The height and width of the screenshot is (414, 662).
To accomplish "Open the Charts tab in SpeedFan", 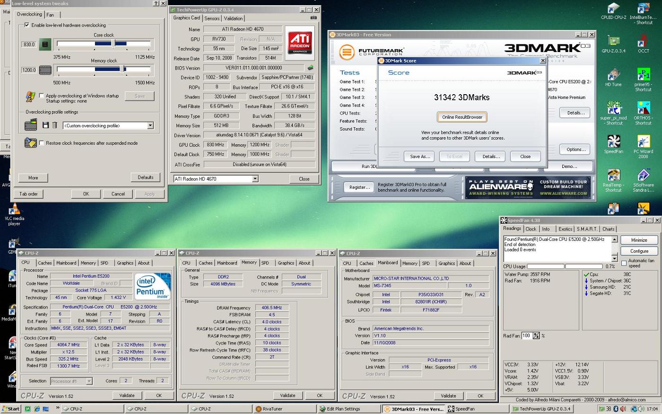I will click(x=608, y=229).
